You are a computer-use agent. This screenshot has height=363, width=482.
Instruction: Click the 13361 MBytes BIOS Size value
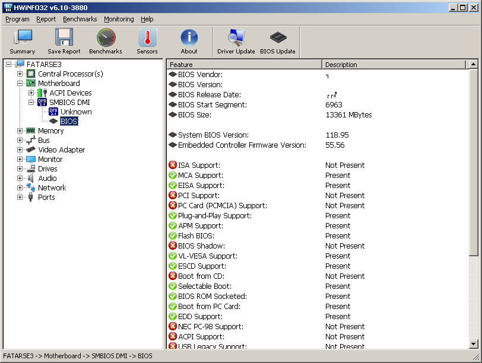coord(348,115)
